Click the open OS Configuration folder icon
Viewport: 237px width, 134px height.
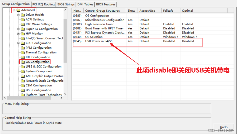pyautogui.click(x=23, y=62)
